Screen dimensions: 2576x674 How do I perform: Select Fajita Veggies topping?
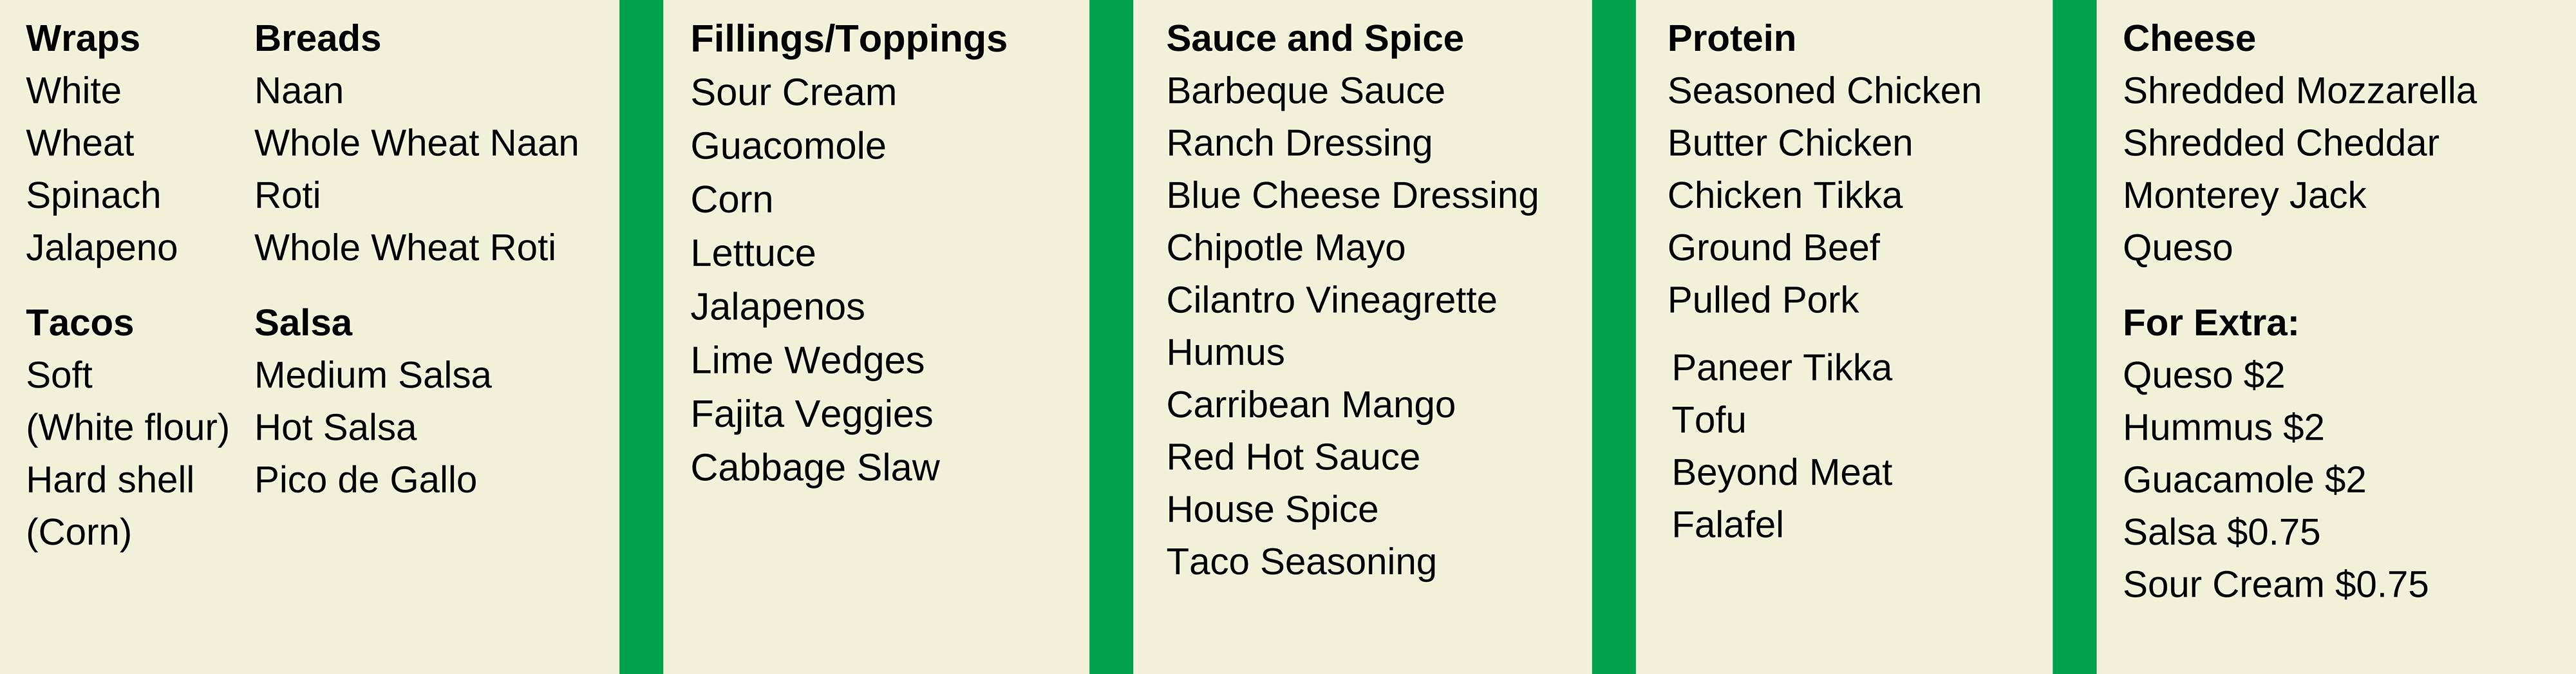(x=811, y=415)
